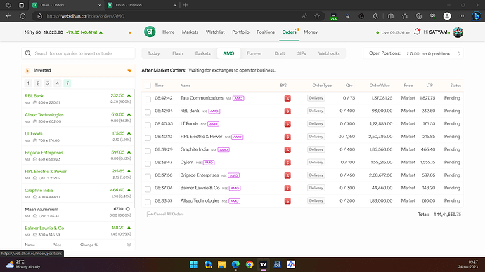Expand the Invested watchlist dropdown
The image size is (485, 272).
[x=129, y=71]
